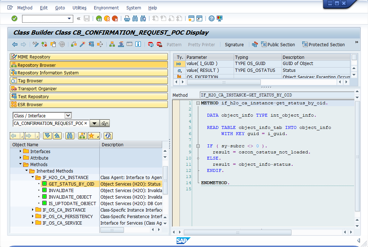Click the Print icon
The image size is (368, 247).
(127, 18)
